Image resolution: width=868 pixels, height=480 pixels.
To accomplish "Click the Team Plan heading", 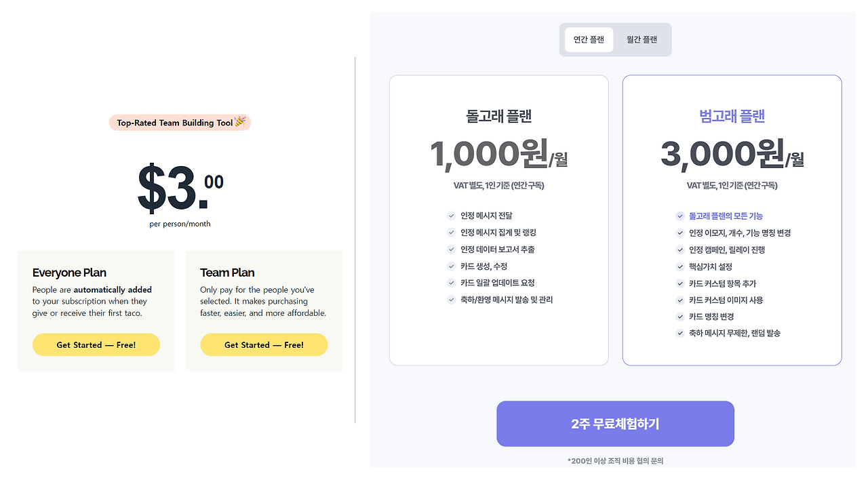I will 227,273.
